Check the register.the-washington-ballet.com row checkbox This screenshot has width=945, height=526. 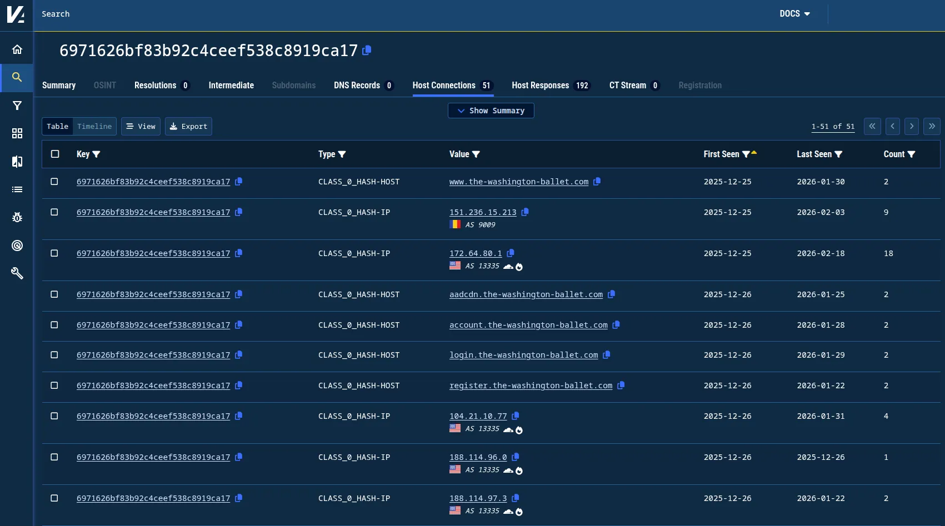(x=54, y=385)
